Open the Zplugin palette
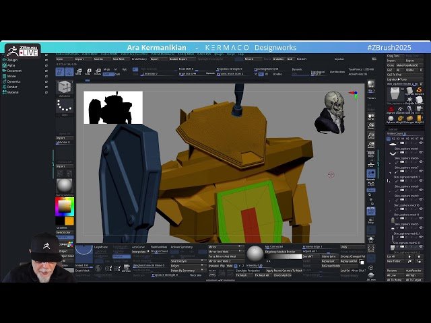 coord(12,60)
